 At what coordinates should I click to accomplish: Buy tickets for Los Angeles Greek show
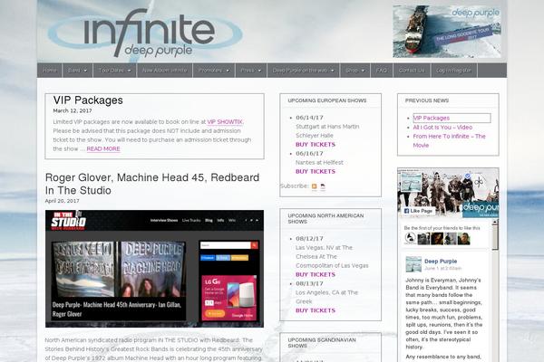pyautogui.click(x=316, y=310)
